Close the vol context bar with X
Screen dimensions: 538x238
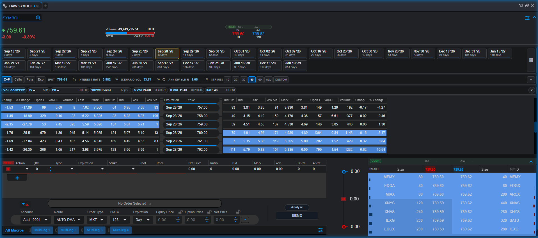[x=532, y=90]
